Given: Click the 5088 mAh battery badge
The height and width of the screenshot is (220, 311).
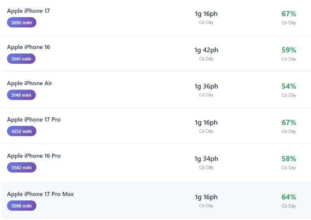Looking at the screenshot, I should point(21,206).
